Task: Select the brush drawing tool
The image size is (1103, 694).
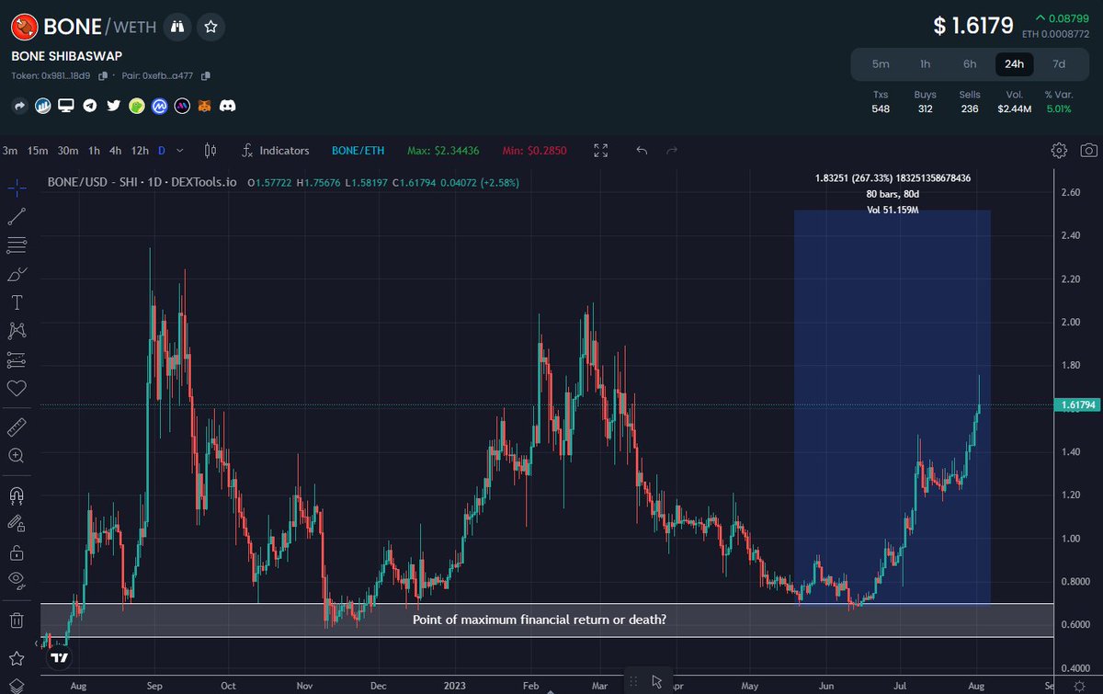Action: [x=17, y=274]
